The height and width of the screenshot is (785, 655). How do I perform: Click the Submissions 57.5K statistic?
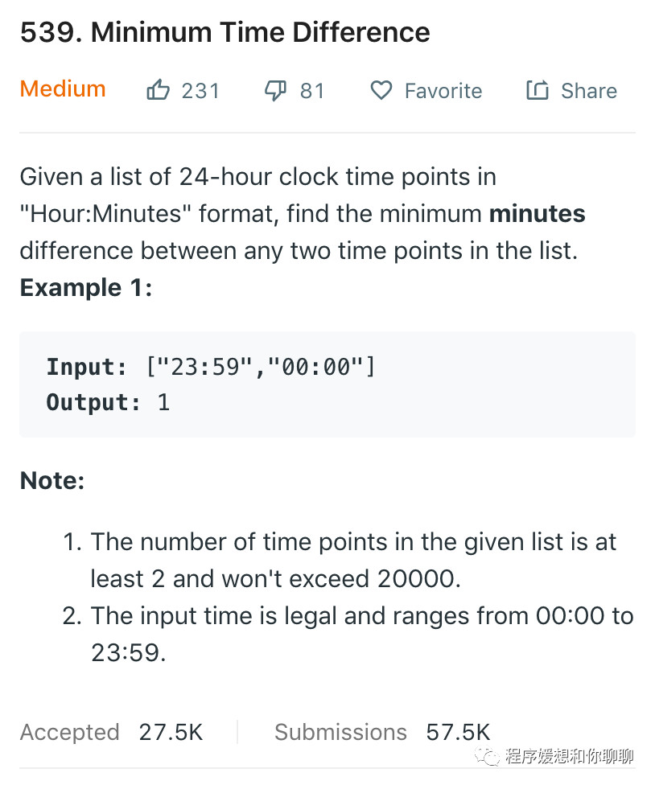coord(381,732)
